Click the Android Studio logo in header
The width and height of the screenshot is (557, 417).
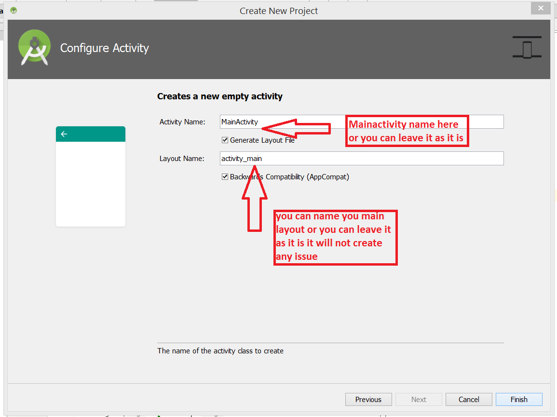click(x=34, y=47)
